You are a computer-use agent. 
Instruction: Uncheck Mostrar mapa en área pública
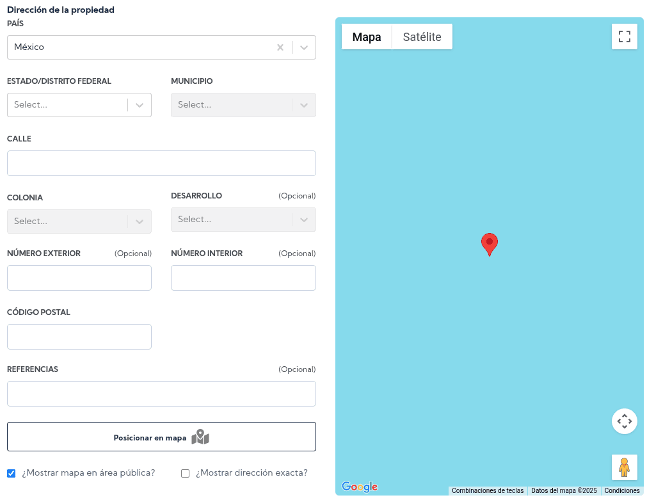(12, 473)
